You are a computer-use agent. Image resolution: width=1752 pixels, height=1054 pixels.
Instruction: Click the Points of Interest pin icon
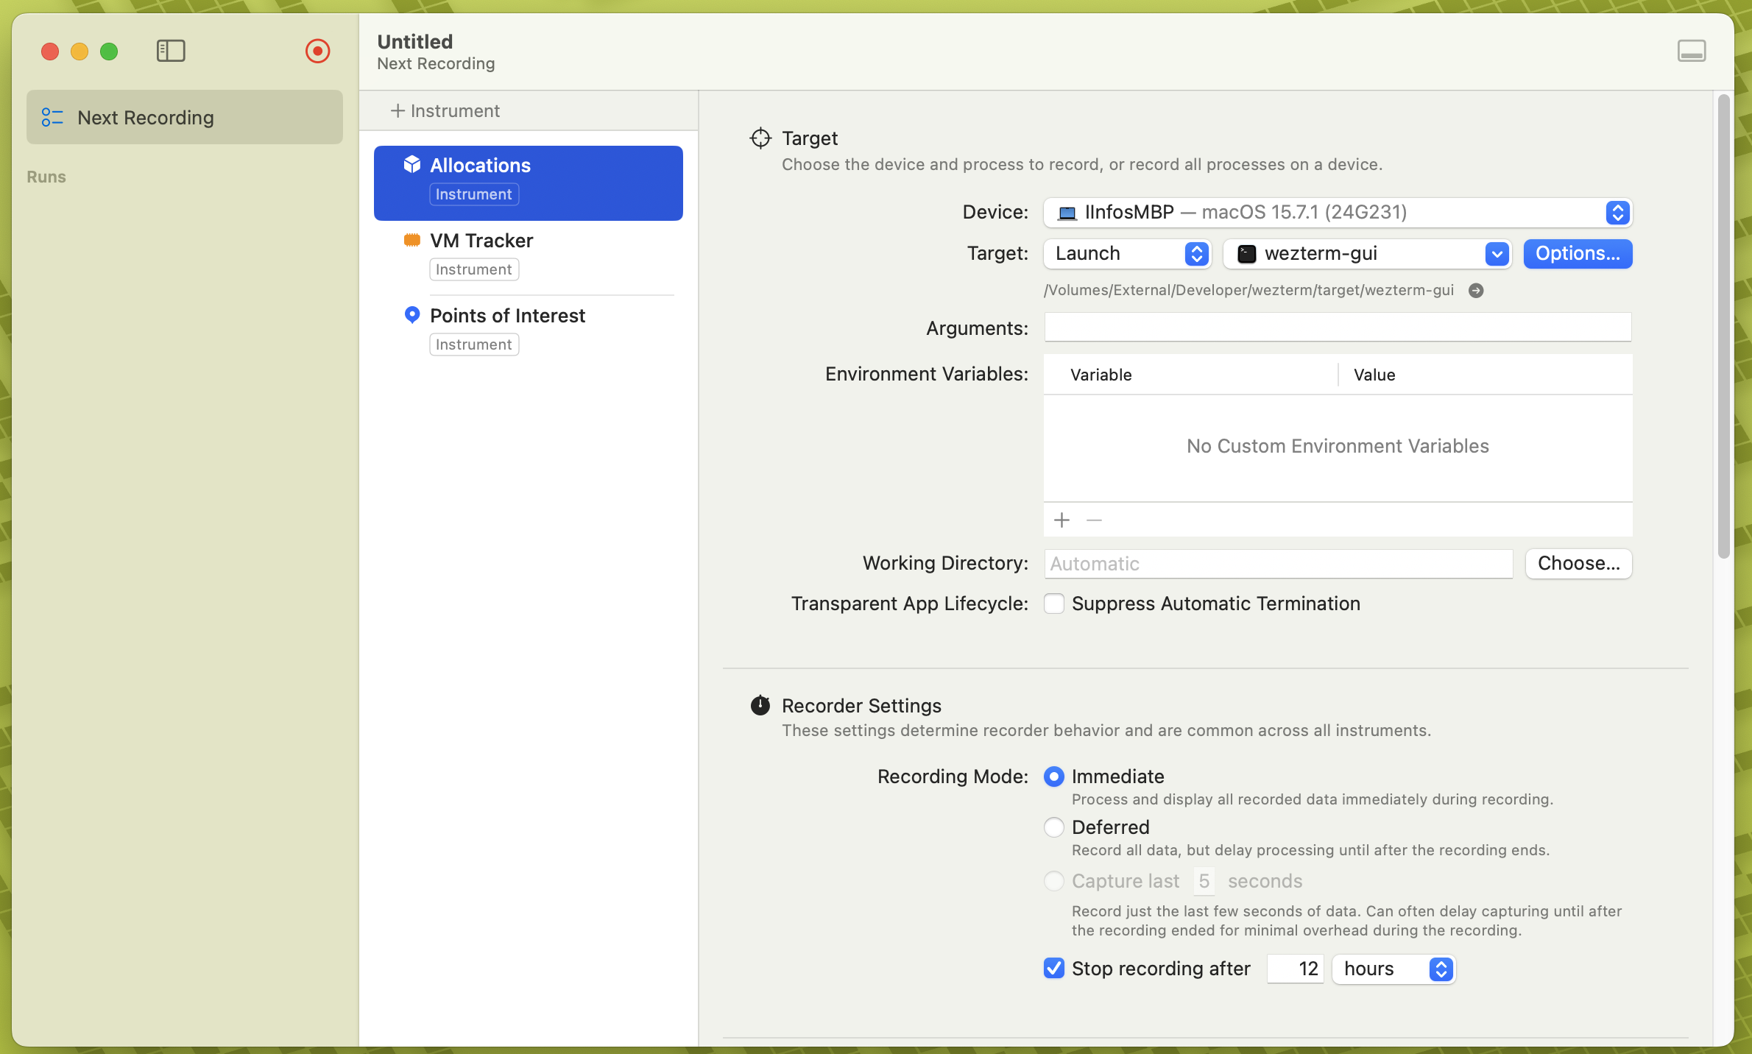pos(412,315)
